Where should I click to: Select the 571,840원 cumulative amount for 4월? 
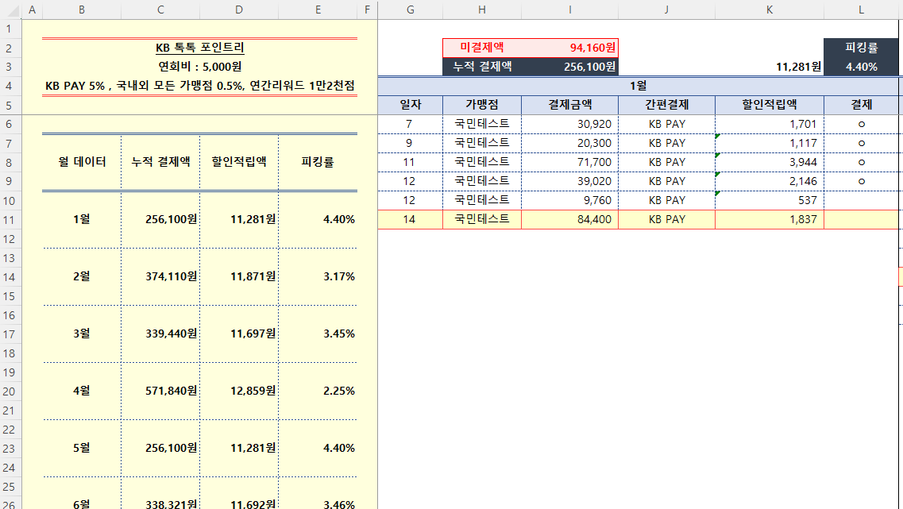pyautogui.click(x=160, y=391)
